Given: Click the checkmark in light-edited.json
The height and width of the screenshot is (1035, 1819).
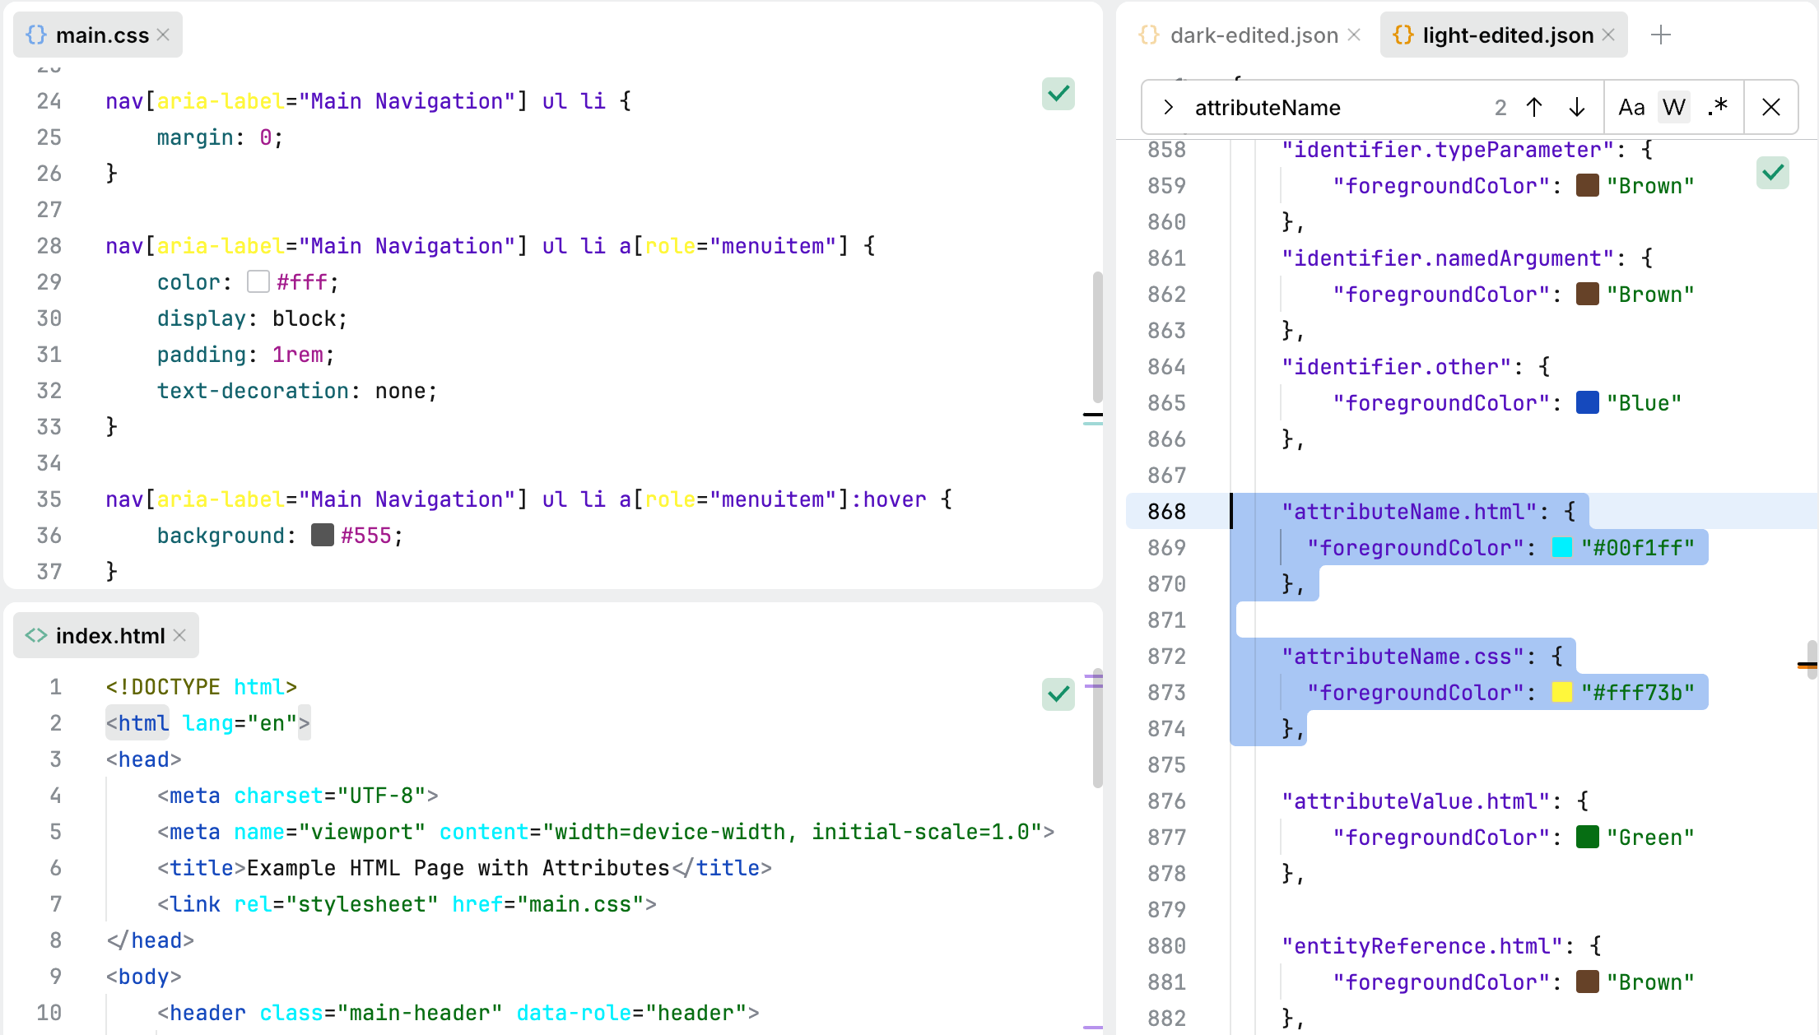Looking at the screenshot, I should [1773, 173].
